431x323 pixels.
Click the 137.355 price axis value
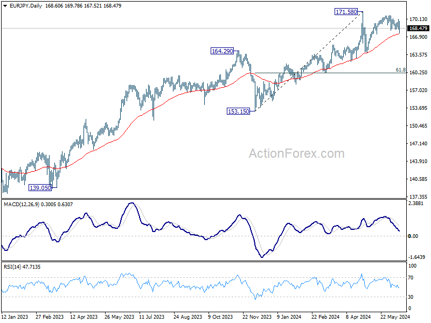coord(419,197)
